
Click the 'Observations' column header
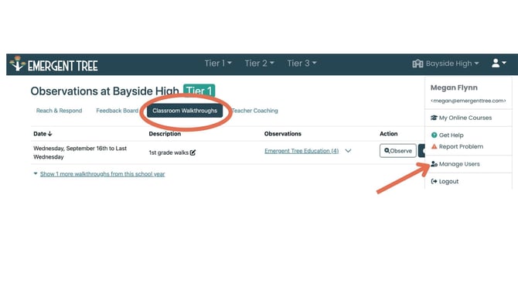point(283,134)
